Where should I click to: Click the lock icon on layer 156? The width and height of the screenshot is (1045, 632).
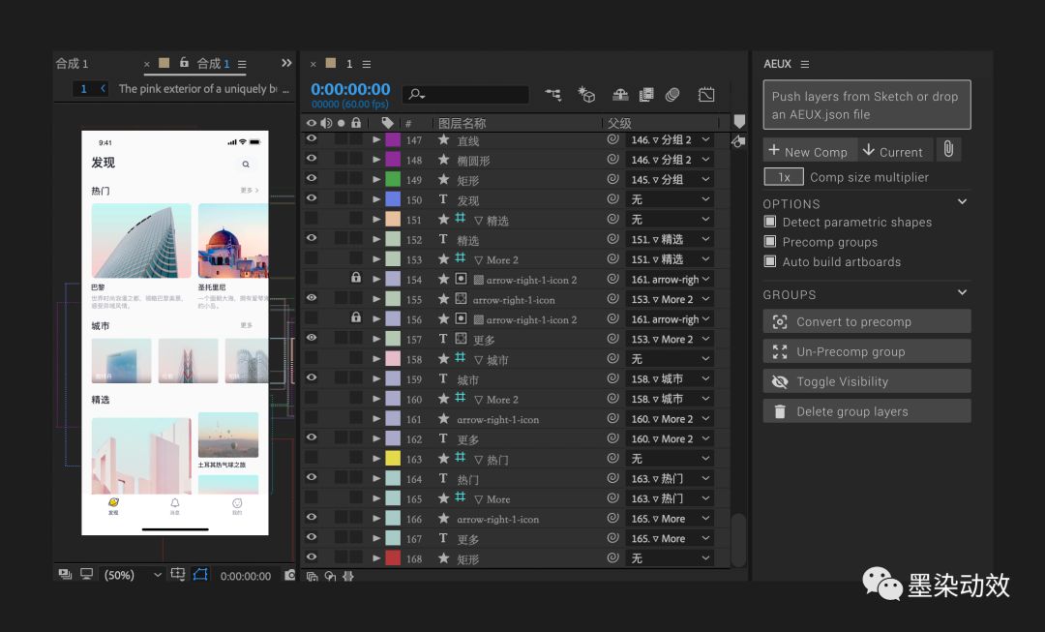click(x=356, y=318)
